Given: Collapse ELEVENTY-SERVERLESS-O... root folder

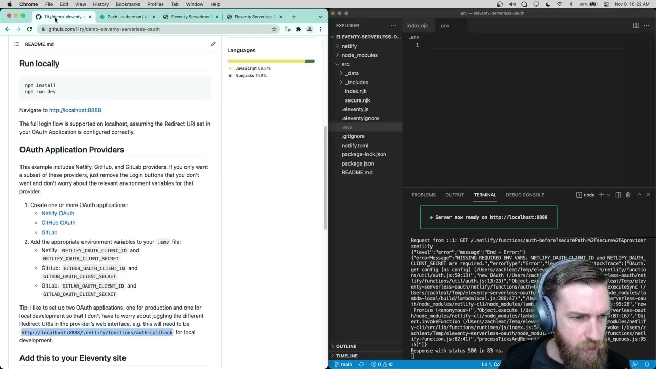Looking at the screenshot, I should (366, 37).
